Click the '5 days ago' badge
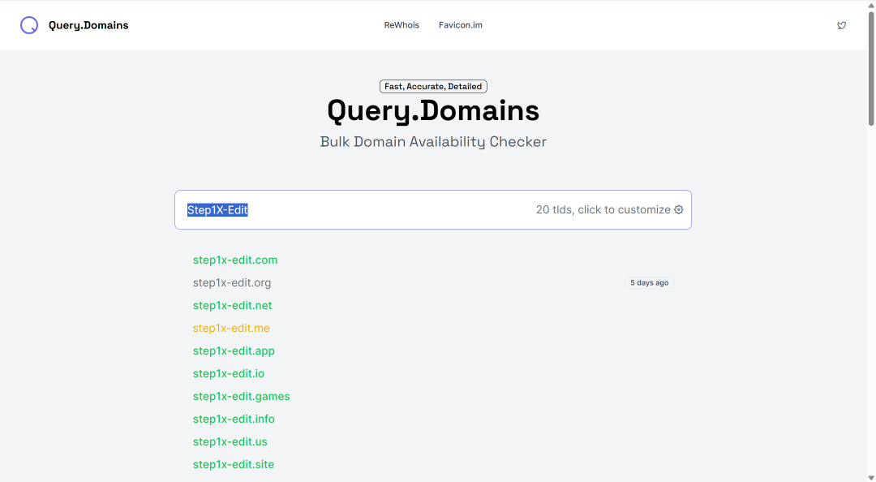 (649, 283)
